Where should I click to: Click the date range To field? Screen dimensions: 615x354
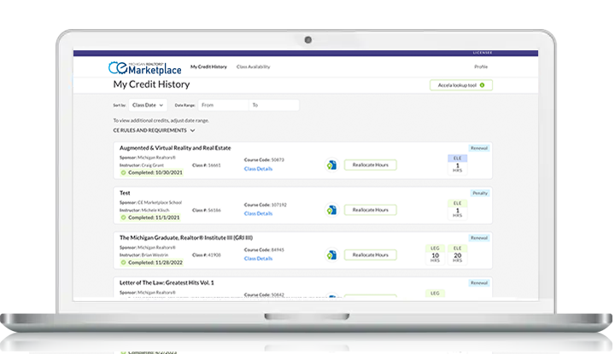tap(273, 105)
